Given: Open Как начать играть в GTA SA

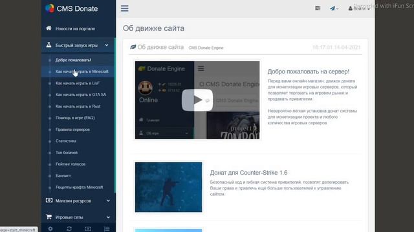Looking at the screenshot, I should tap(81, 95).
